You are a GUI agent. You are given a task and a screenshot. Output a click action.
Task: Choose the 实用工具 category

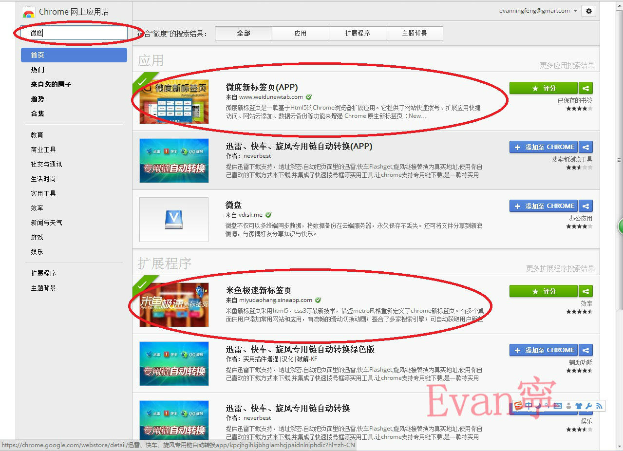43,193
